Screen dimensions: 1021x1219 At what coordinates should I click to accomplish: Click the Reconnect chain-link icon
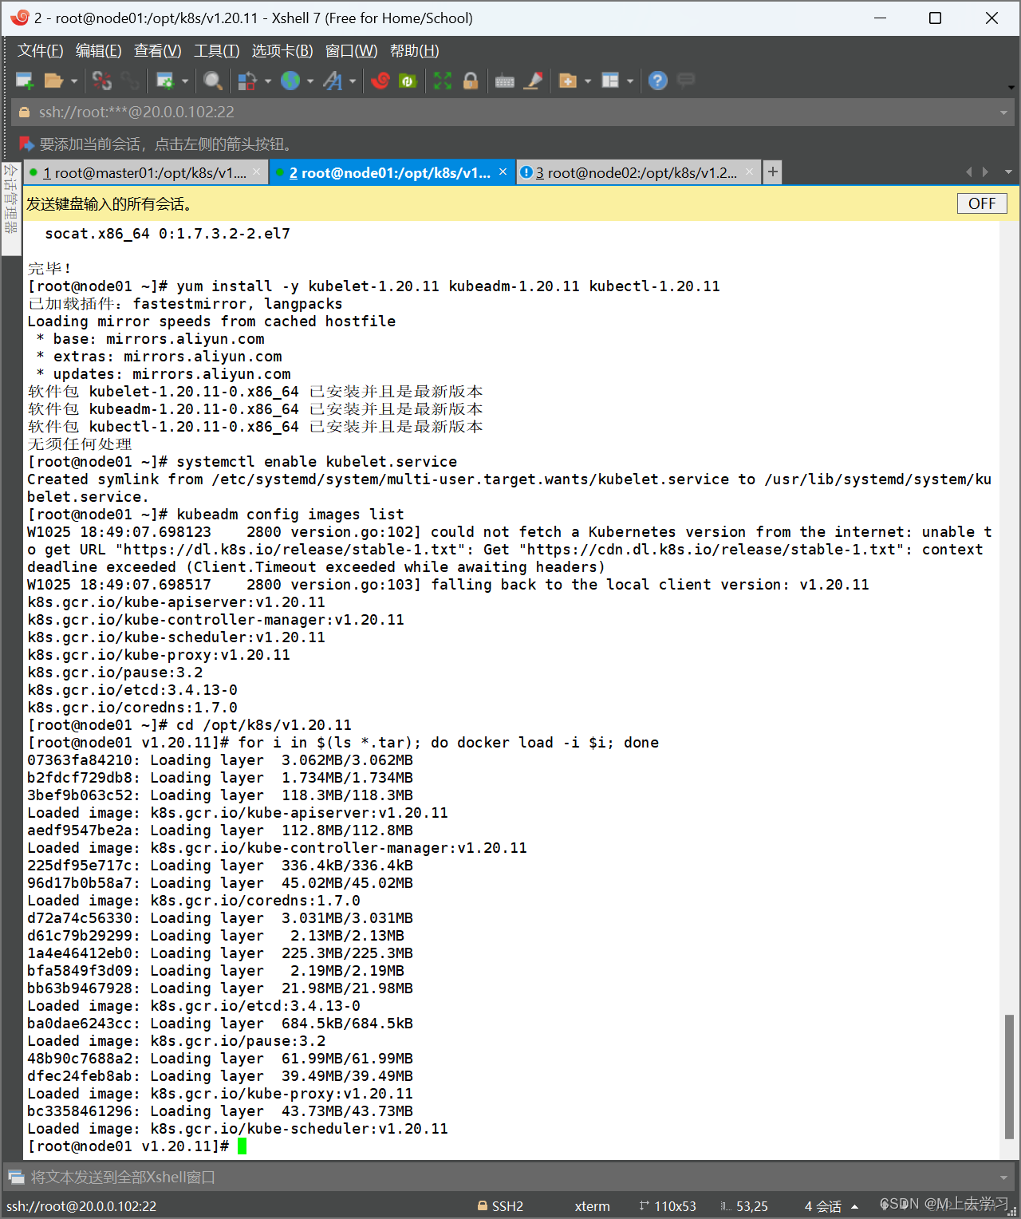point(130,81)
